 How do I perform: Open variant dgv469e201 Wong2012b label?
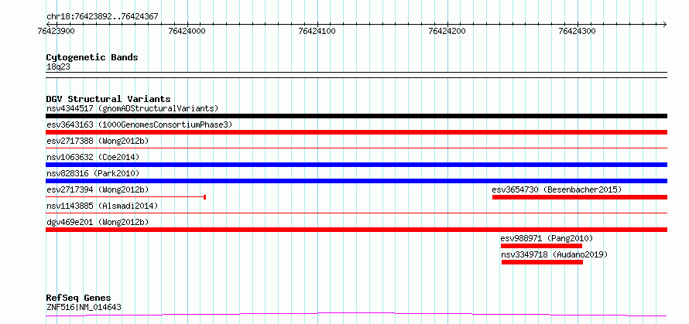(x=98, y=222)
